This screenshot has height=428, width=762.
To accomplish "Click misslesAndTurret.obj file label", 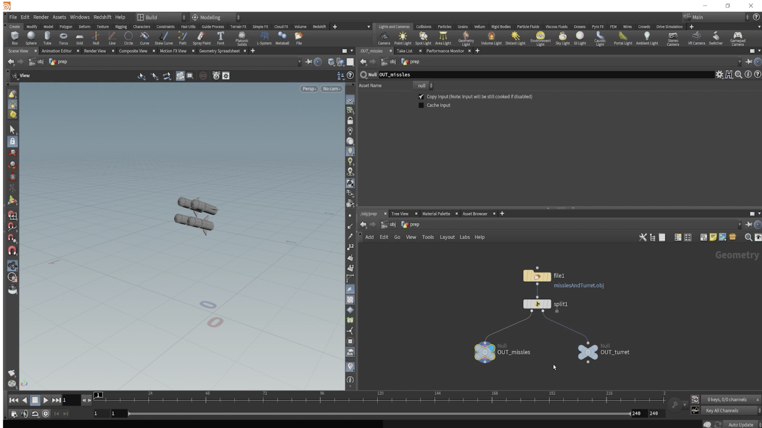I will (579, 285).
